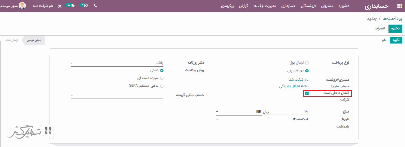This screenshot has height=147, width=405.
Task: Open the conversations chat bubble icon
Action: 72,6
